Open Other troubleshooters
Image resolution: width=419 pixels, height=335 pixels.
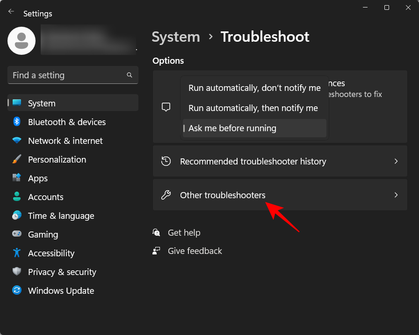click(223, 194)
